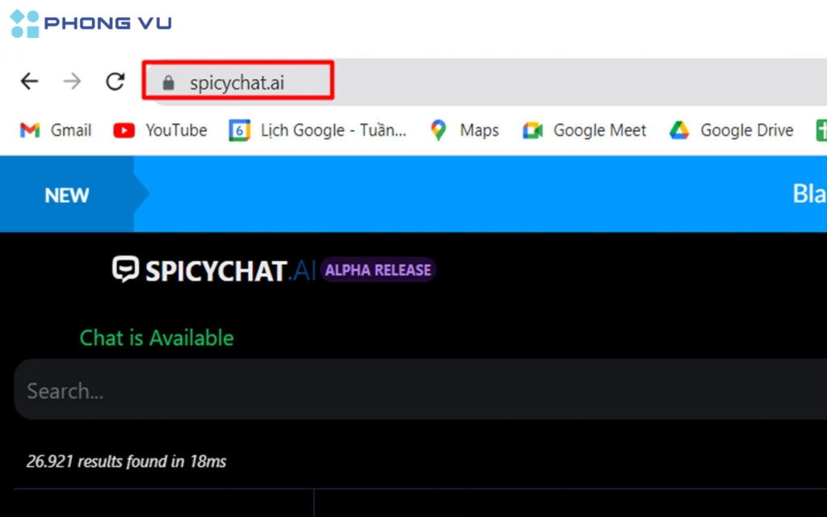Open YouTube via its bookmark icon
The height and width of the screenshot is (517, 827).
pos(123,130)
